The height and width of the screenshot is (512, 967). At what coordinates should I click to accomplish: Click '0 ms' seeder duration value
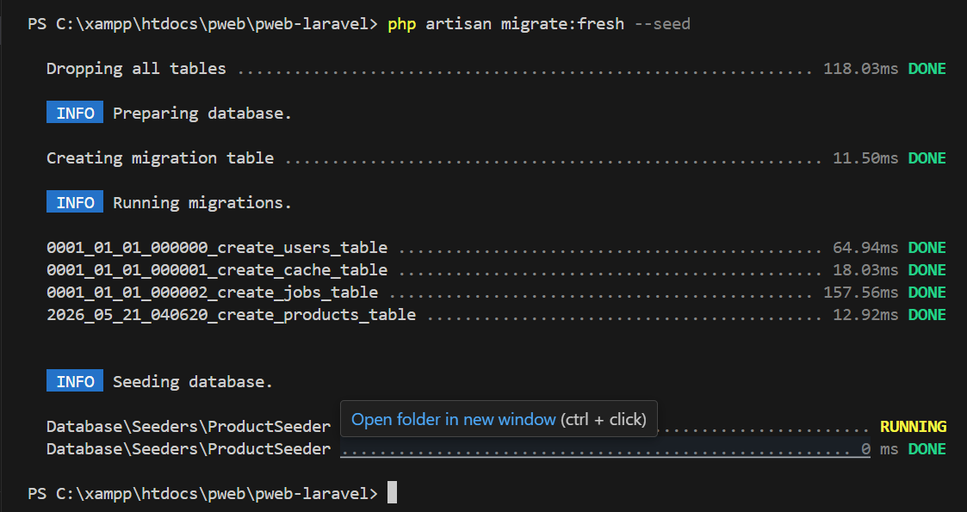pyautogui.click(x=880, y=449)
